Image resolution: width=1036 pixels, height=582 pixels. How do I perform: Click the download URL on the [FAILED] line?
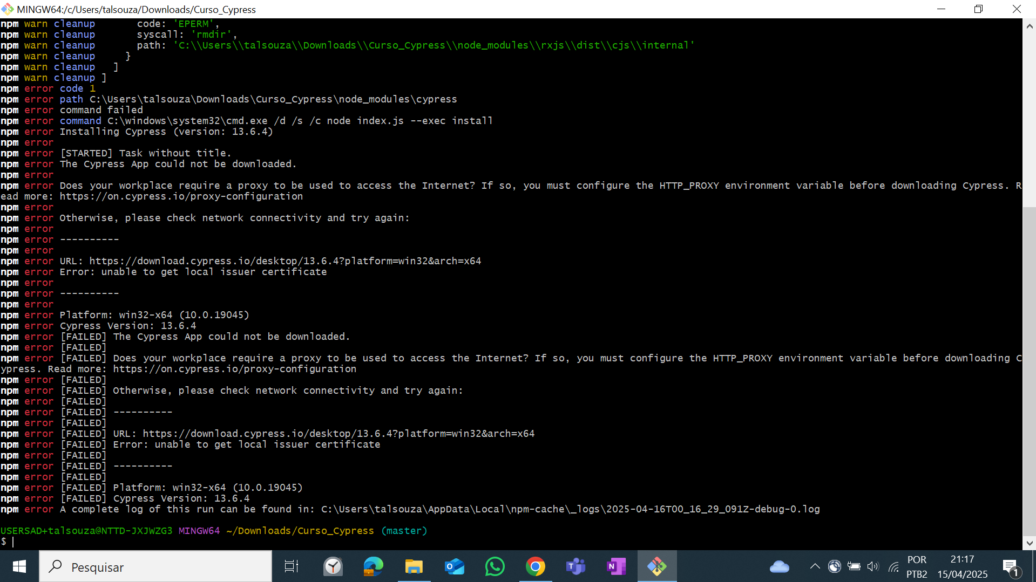pyautogui.click(x=338, y=434)
